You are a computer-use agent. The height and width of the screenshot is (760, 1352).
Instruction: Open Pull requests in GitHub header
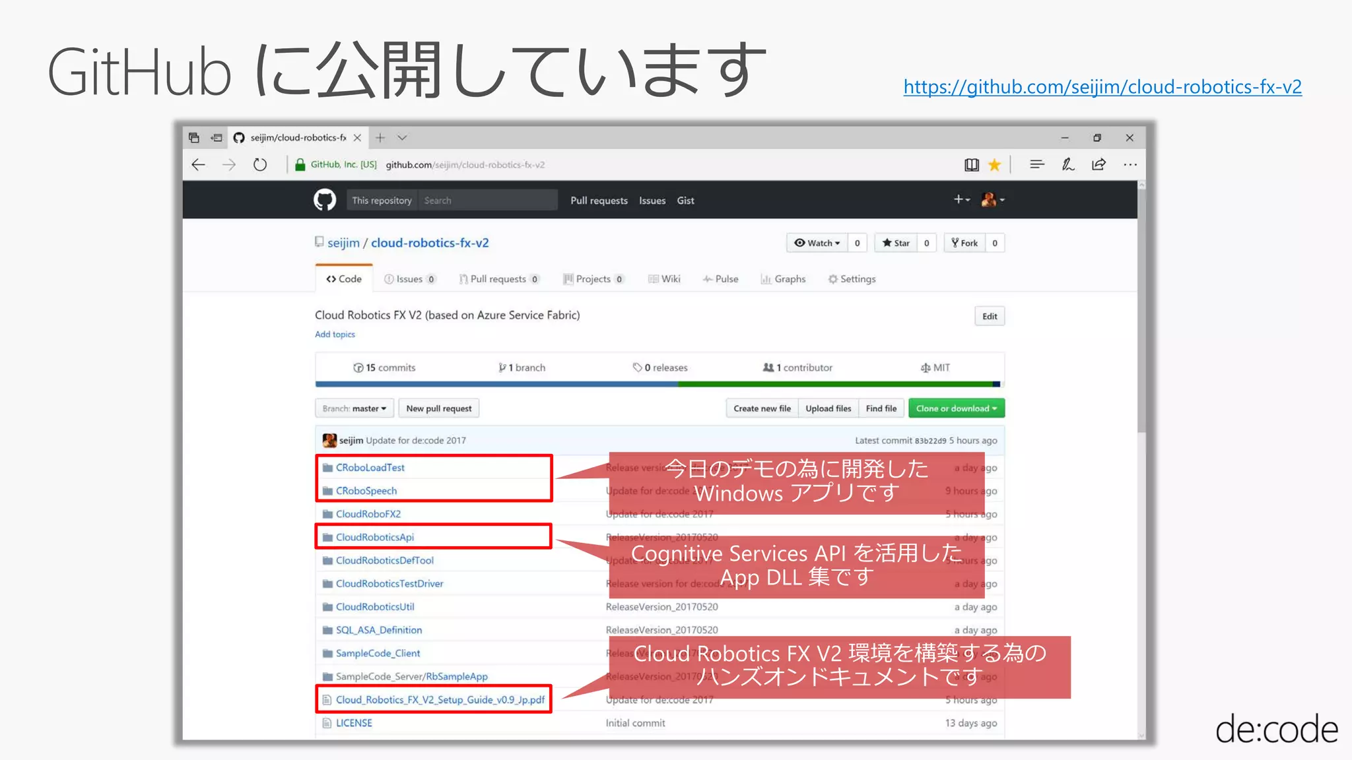point(599,201)
